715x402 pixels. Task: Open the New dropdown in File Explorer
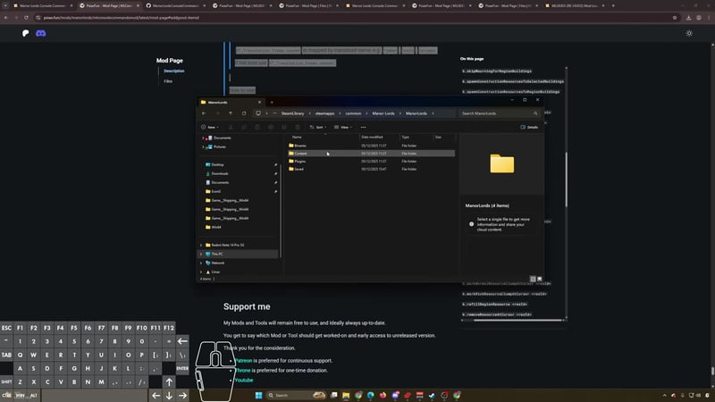coord(210,127)
